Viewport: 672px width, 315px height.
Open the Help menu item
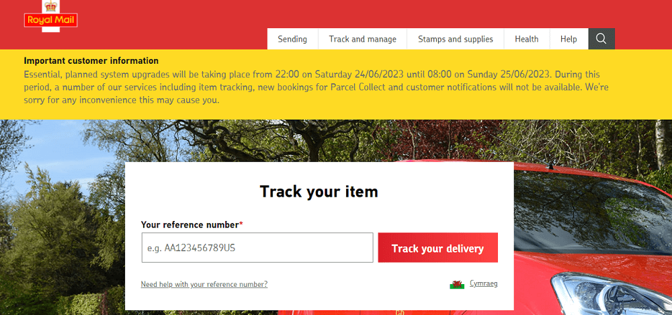pos(569,39)
